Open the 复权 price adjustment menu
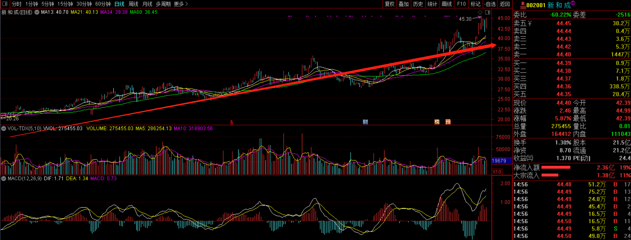 (x=389, y=4)
